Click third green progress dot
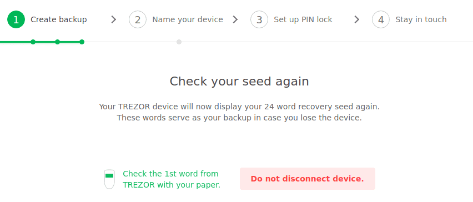Image resolution: width=473 pixels, height=202 pixels. pyautogui.click(x=82, y=42)
